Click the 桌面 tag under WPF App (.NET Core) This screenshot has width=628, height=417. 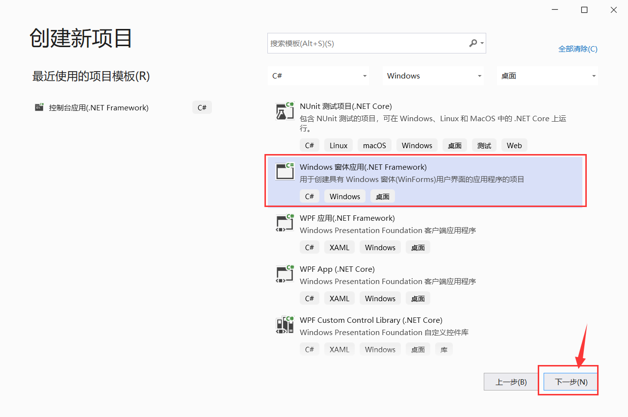click(418, 298)
